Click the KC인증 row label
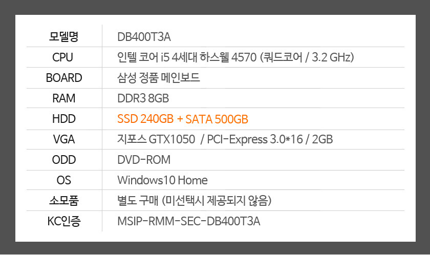The width and height of the screenshot is (430, 255). pos(64,221)
